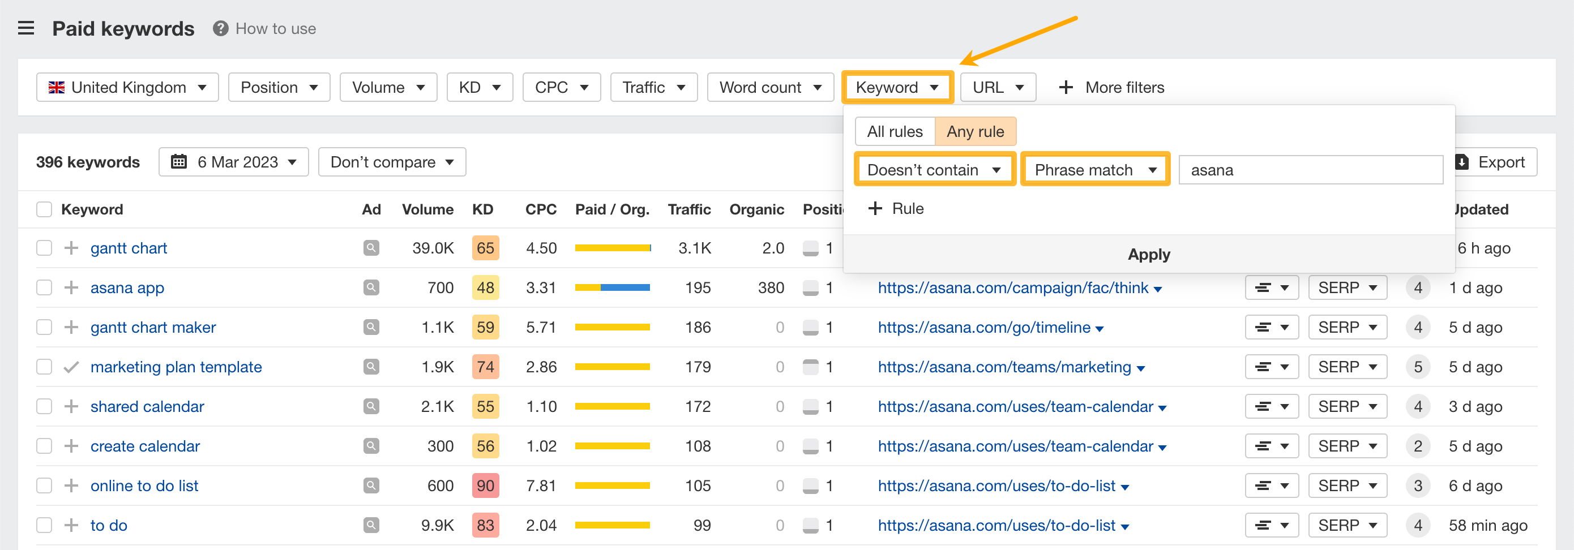The width and height of the screenshot is (1574, 550).
Task: Click the KD 90 badge for online to do list
Action: tap(485, 486)
